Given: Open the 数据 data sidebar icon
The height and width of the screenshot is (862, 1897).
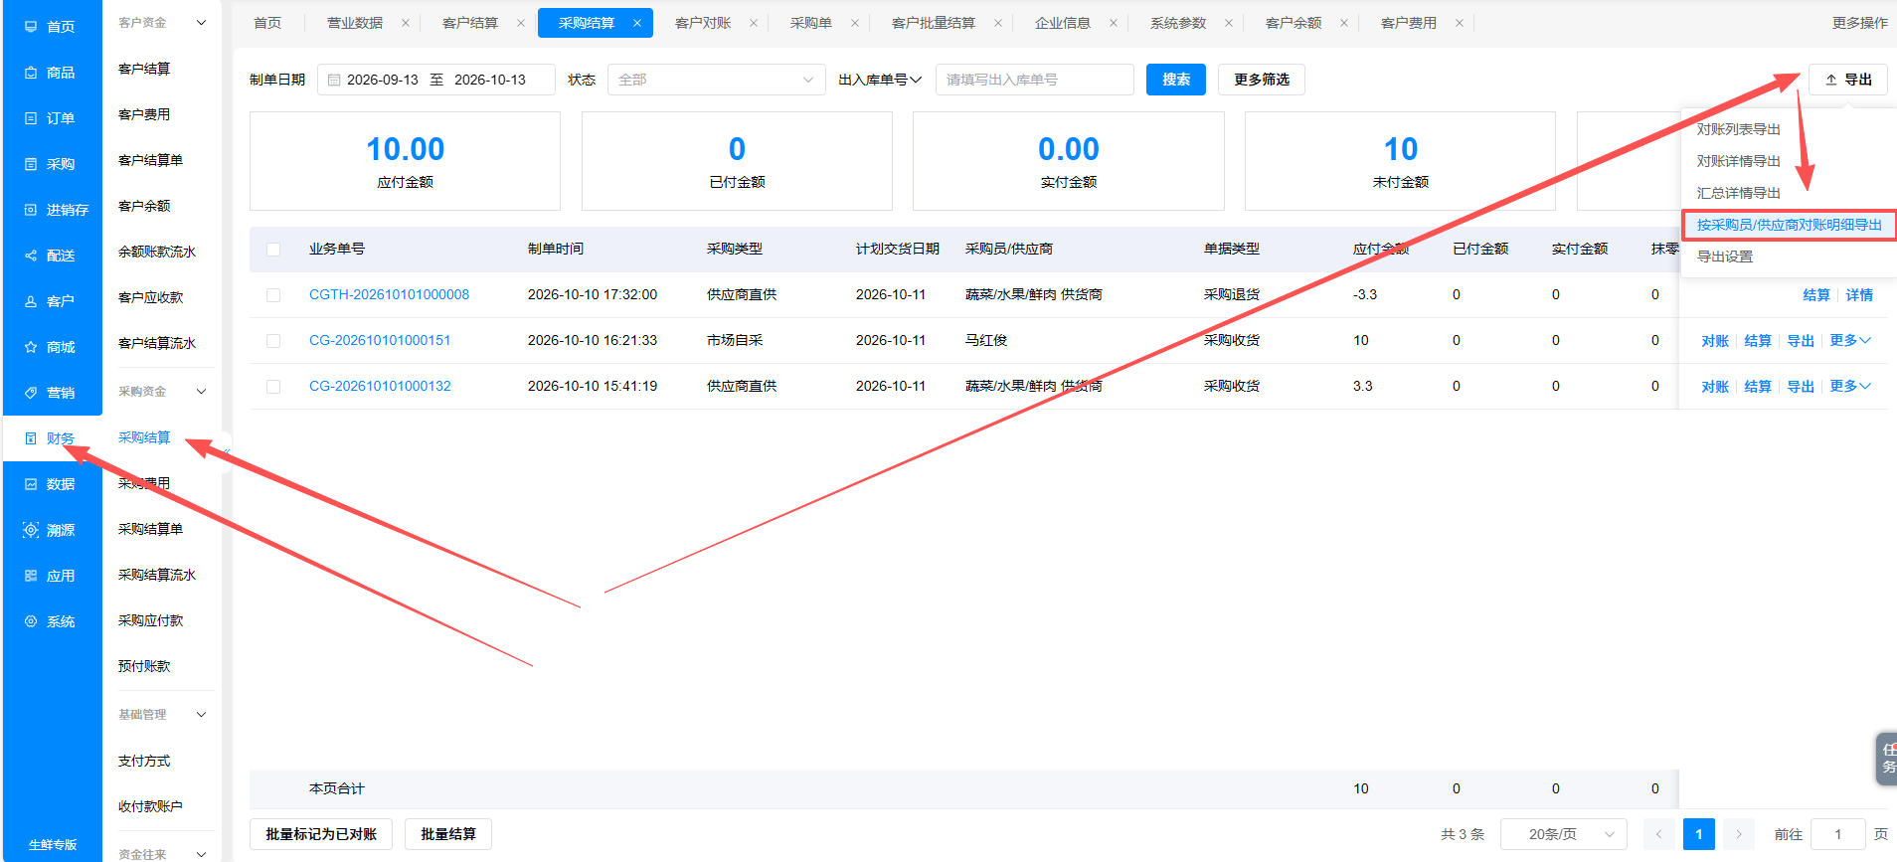Looking at the screenshot, I should pos(31,484).
